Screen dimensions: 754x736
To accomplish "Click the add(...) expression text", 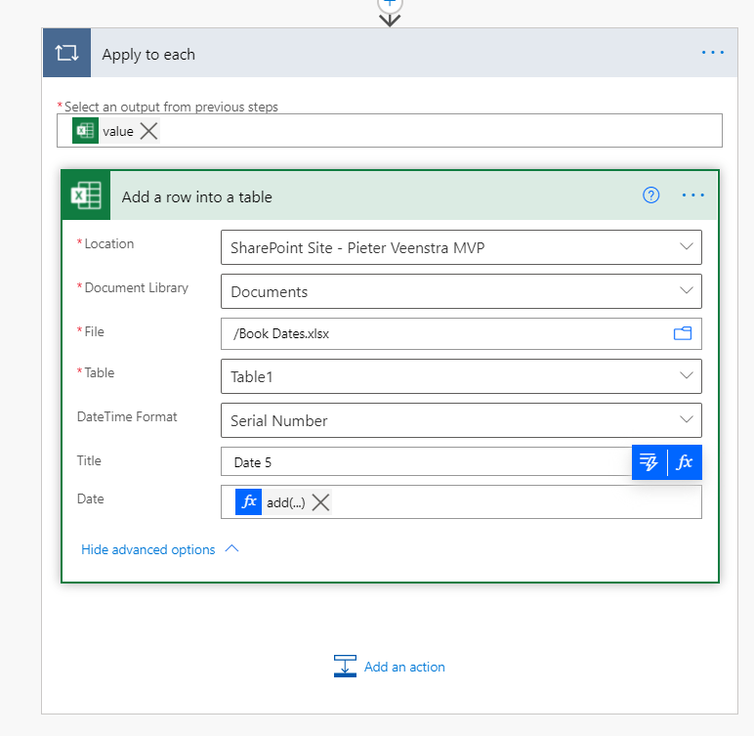I will tap(285, 503).
